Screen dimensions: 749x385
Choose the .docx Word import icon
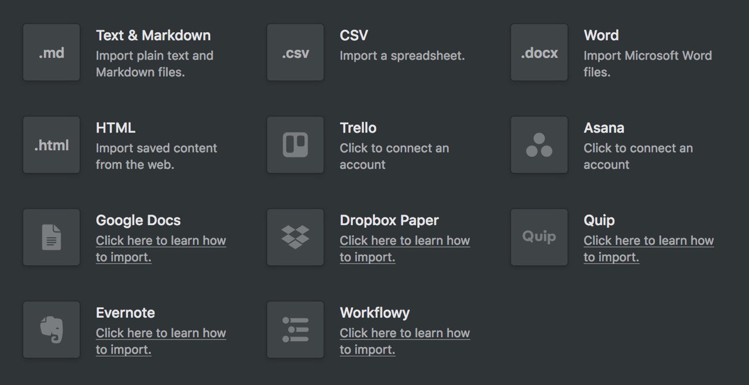click(540, 53)
